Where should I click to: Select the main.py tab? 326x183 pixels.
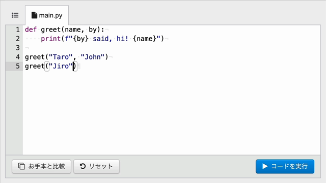point(47,15)
